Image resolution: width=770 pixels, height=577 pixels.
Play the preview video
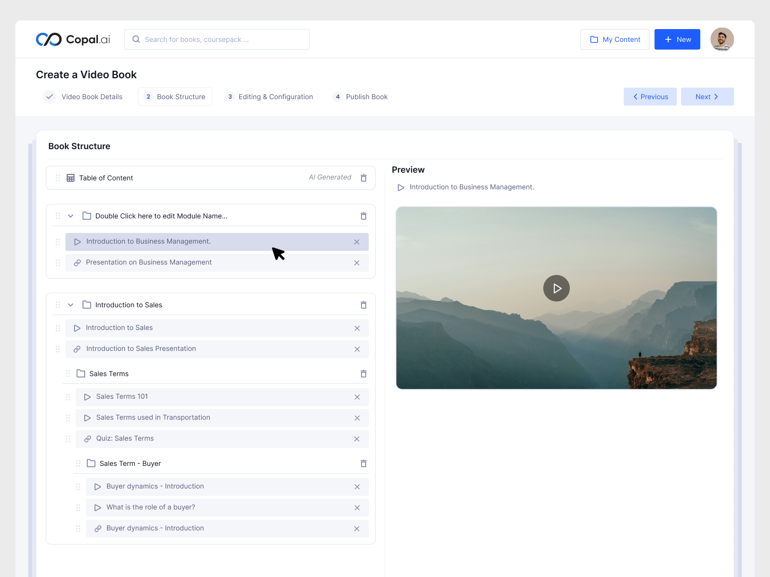[x=556, y=288]
